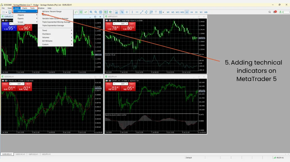Open the File menu

coord(3,8)
